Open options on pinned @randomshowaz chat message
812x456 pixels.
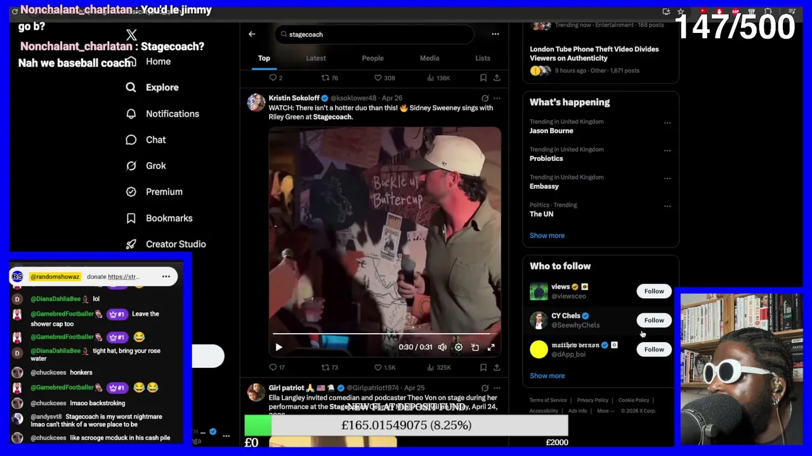tap(166, 276)
